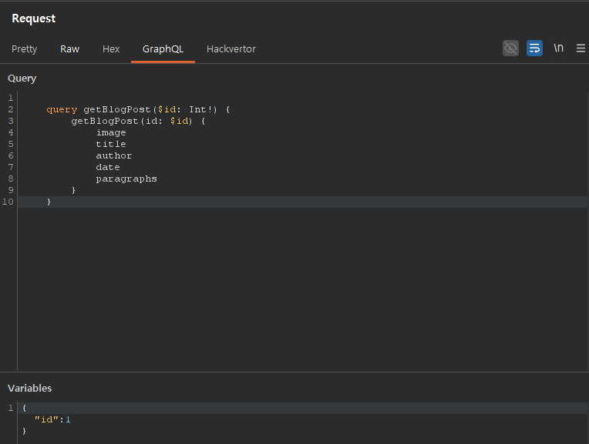Switch to the Pretty tab

click(24, 49)
